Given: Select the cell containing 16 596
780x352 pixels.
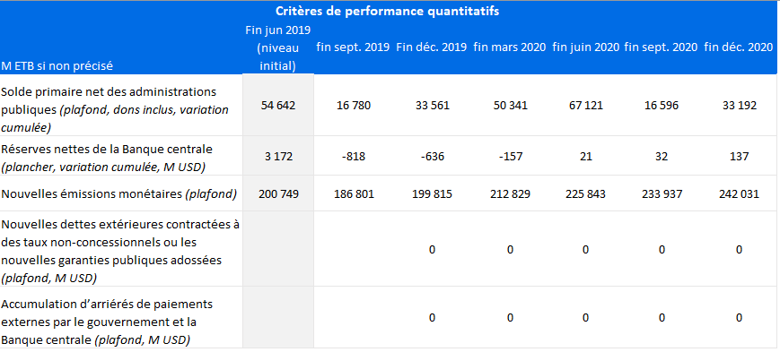Looking at the screenshot, I should tap(662, 106).
